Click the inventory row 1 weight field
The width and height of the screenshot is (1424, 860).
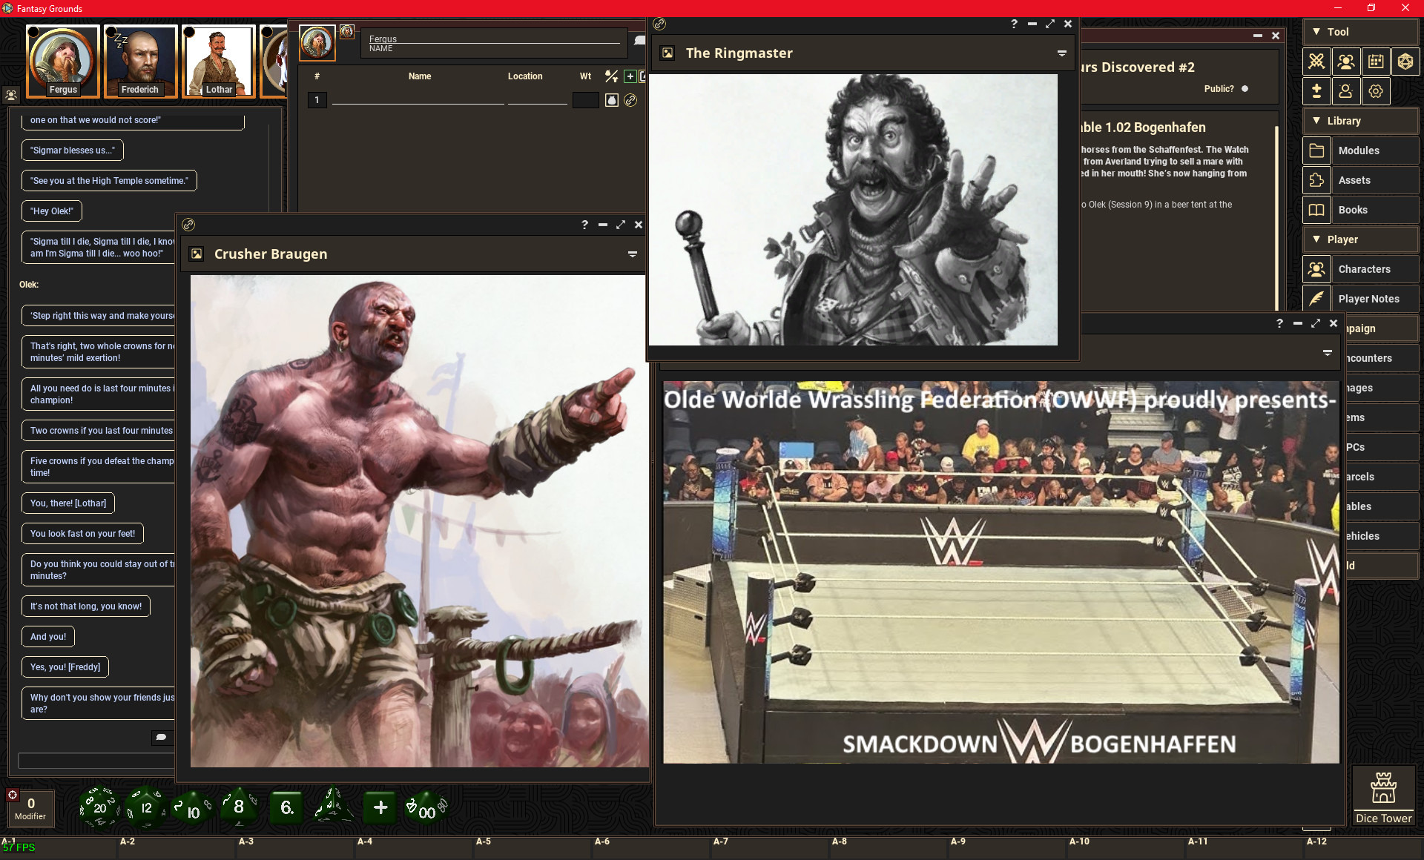[x=585, y=100]
